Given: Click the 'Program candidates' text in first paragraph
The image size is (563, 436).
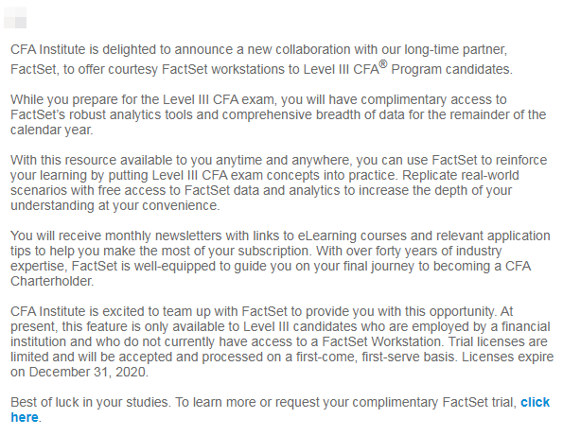Looking at the screenshot, I should (451, 69).
